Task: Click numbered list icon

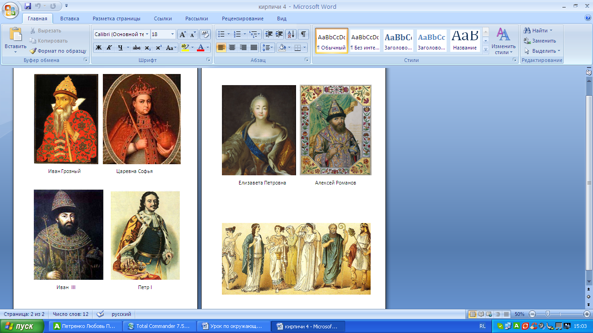Action: pos(237,34)
